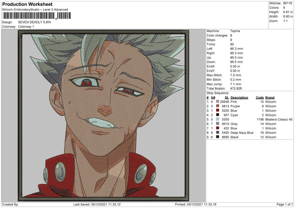Click the 'Right:' measurement label
Image resolution: width=295 pixels, height=208 pixels.
coord(211,53)
